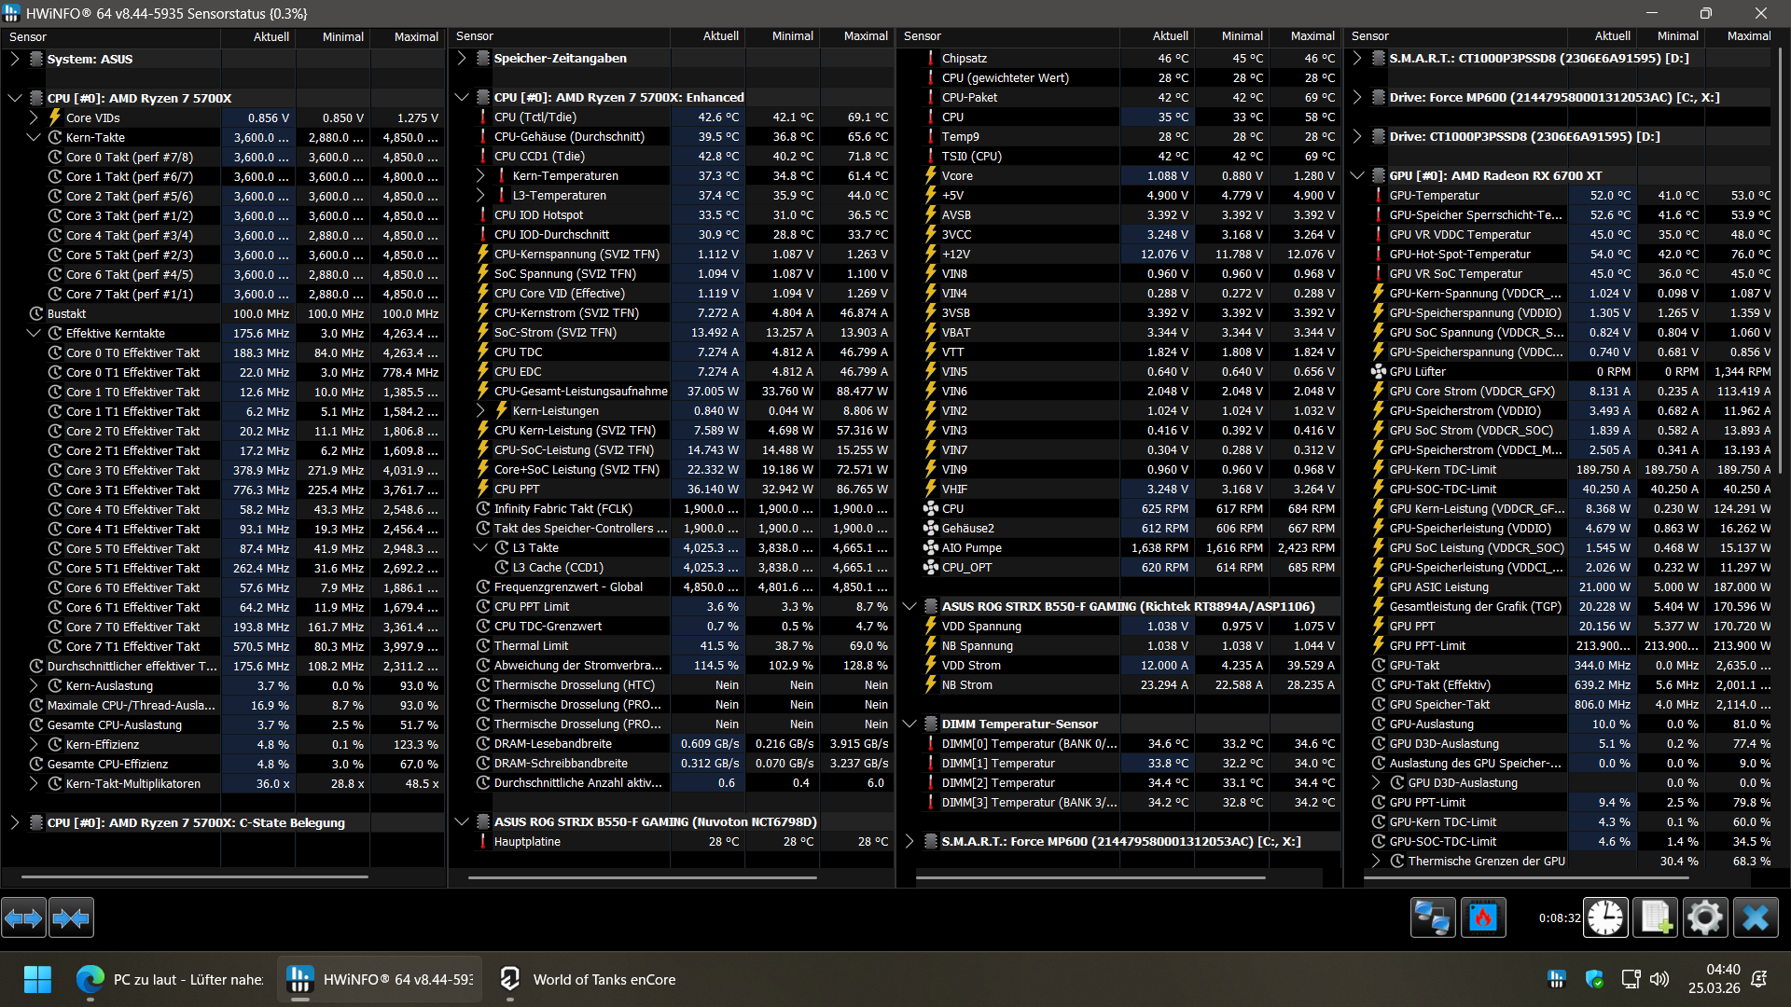Click the Aktuell header in second panel
The width and height of the screenshot is (1791, 1007).
coord(720,36)
